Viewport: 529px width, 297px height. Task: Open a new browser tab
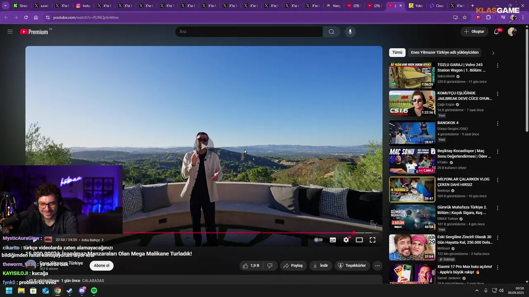click(x=473, y=6)
